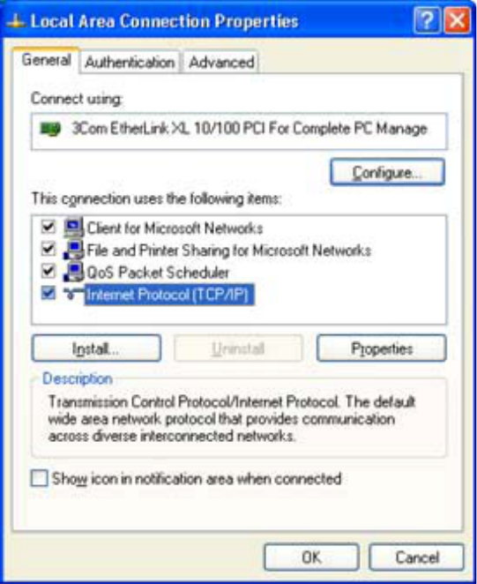Switch to the Authentication tab
This screenshot has height=584, width=477.
coord(130,62)
